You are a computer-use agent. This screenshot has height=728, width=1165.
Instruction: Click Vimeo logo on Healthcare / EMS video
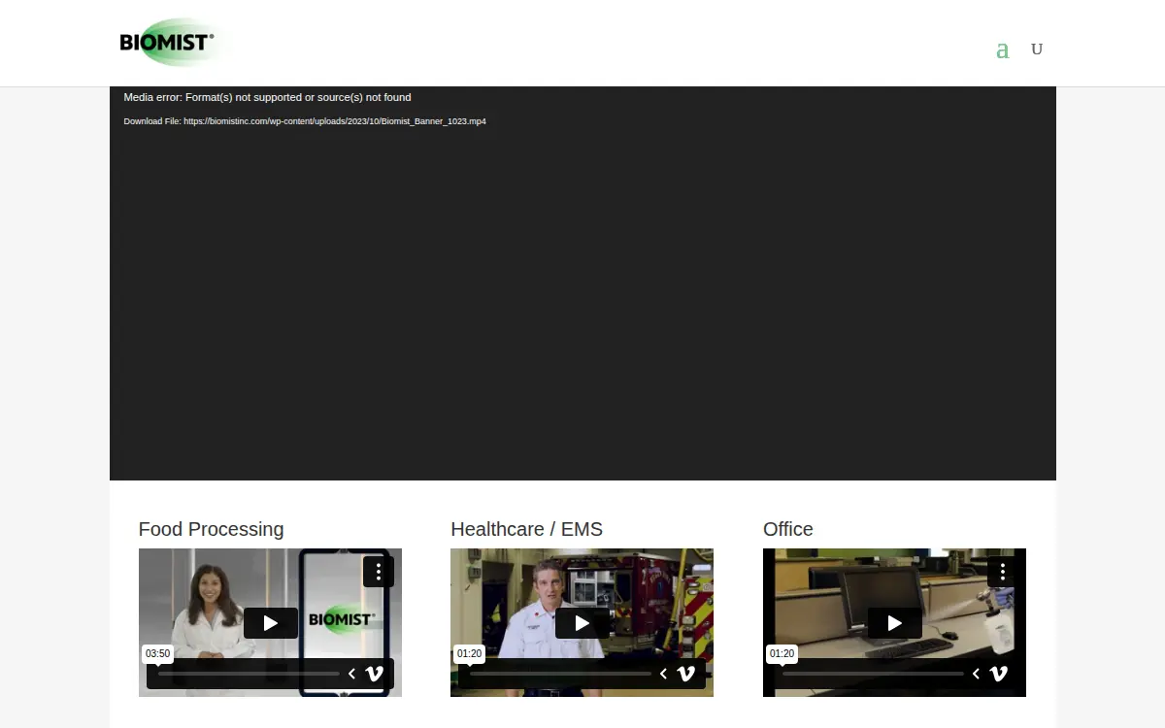tap(686, 674)
